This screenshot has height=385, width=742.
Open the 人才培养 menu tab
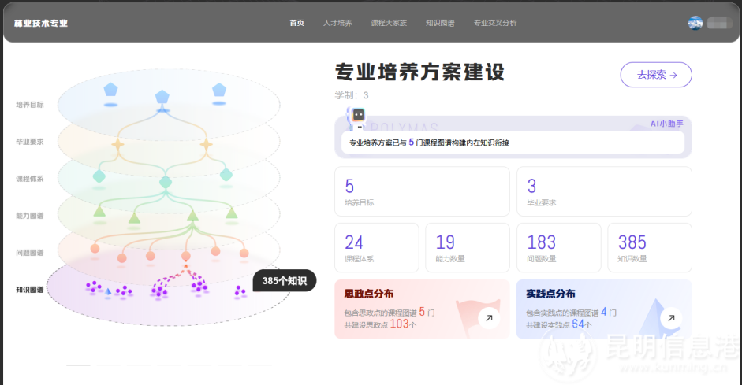(337, 23)
